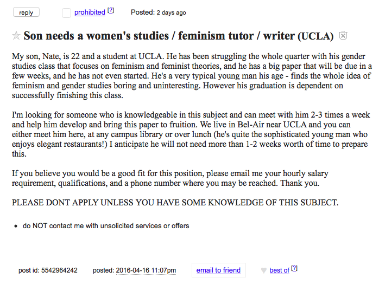Nominate the post via 'best of' link
The width and height of the screenshot is (379, 291).
click(280, 270)
